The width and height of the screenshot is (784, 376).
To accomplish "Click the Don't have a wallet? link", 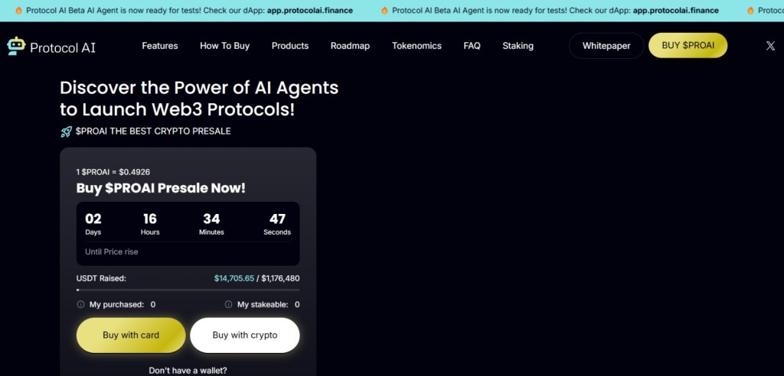I will (x=188, y=371).
